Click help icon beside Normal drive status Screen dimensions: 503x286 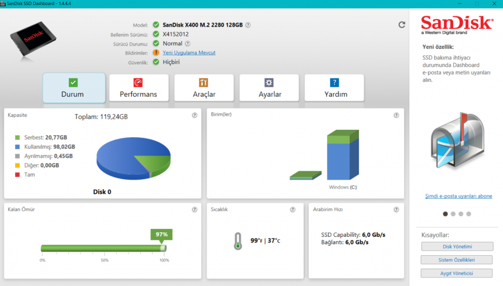click(x=188, y=44)
